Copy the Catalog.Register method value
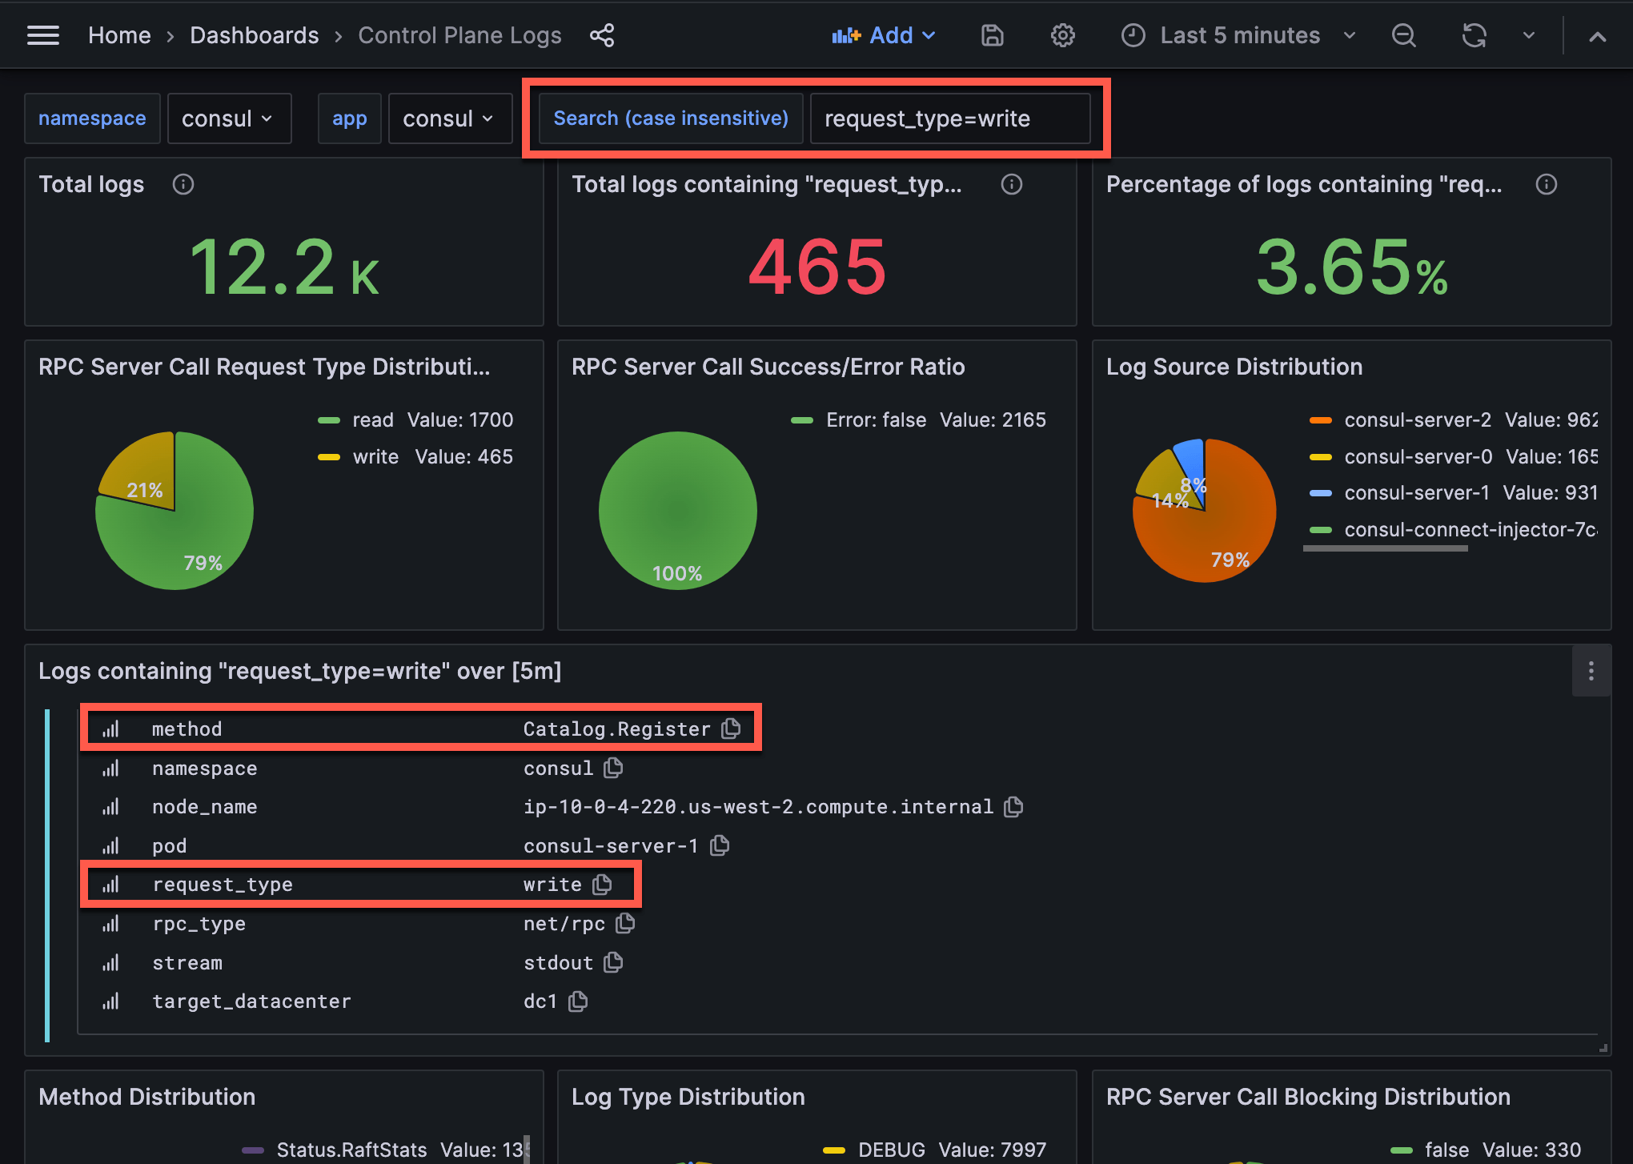1633x1164 pixels. 731,729
